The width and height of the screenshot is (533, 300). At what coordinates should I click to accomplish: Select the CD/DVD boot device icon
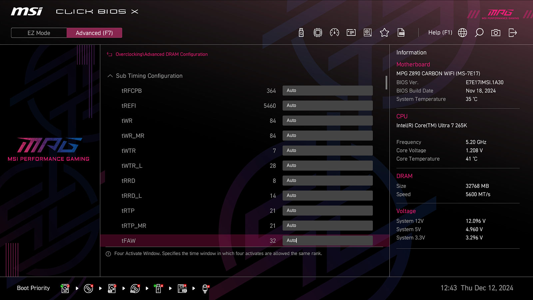[88, 288]
